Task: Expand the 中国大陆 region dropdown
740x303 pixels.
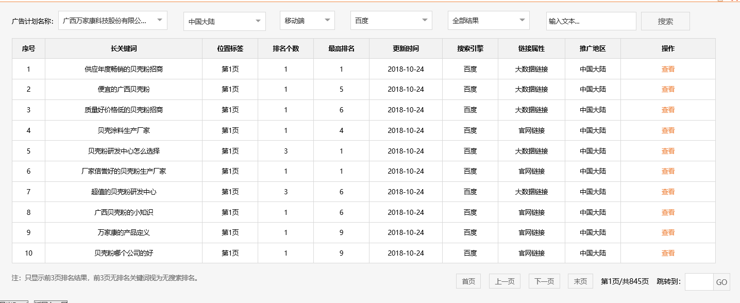Action: point(224,21)
